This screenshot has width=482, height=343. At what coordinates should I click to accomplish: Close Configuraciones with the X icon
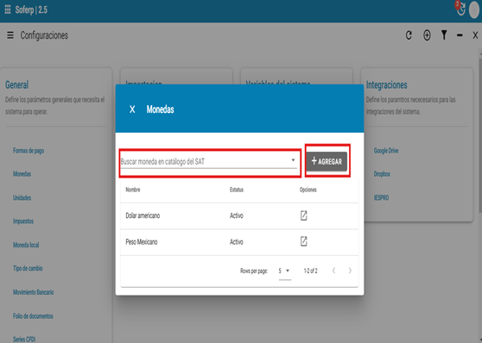475,35
